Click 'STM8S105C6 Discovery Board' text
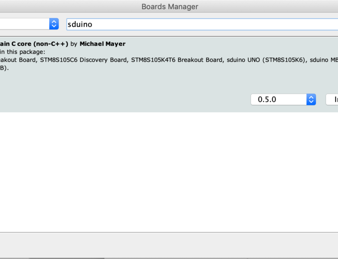Image resolution: width=338 pixels, height=259 pixels. [84, 60]
